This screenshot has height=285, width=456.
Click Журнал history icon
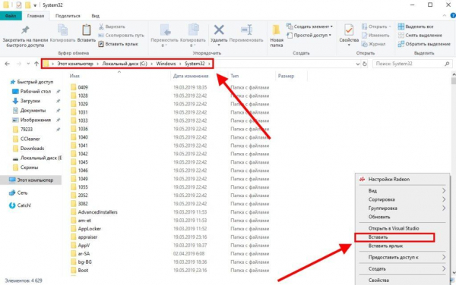365,44
